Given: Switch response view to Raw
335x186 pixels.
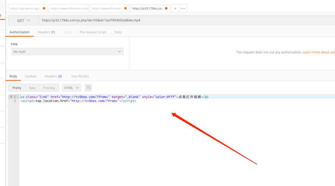Looking at the screenshot, I should click(x=32, y=88).
